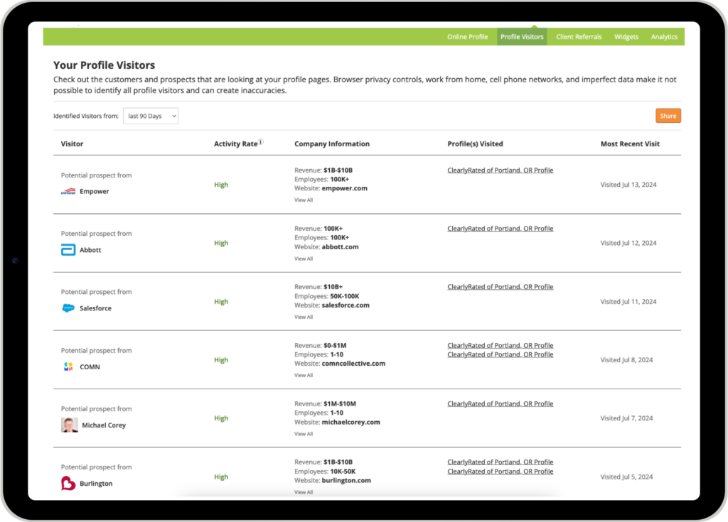Open the Identified Visitors date range dropdown

pyautogui.click(x=151, y=116)
